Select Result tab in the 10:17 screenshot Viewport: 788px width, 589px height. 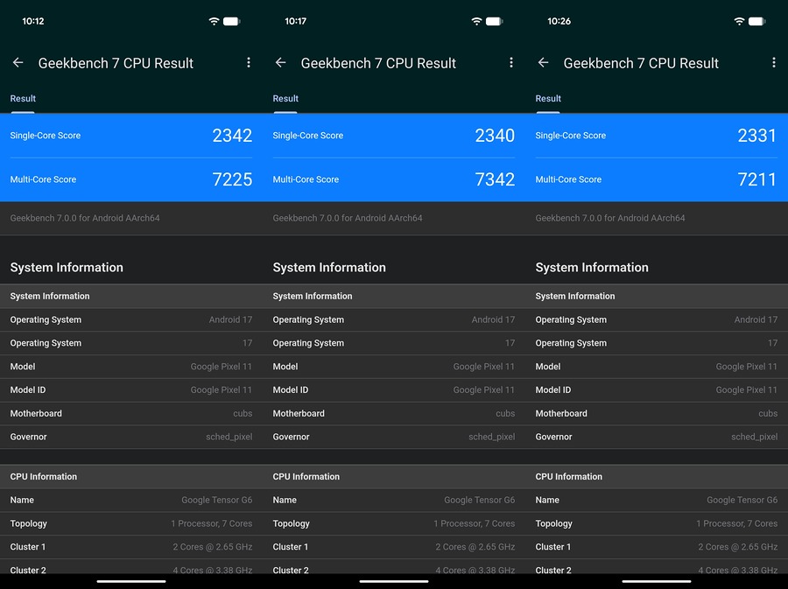pos(285,99)
